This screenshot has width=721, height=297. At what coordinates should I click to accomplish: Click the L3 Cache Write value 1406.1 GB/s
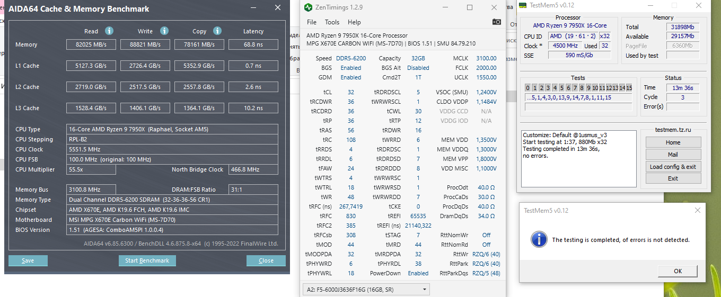pos(145,108)
